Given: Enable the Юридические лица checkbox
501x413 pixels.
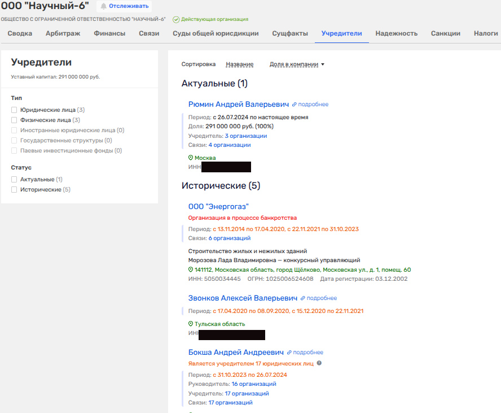Looking at the screenshot, I should click(x=14, y=110).
